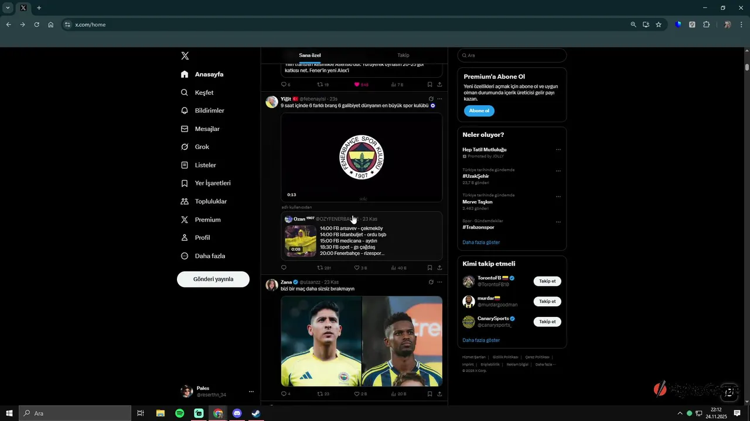Screen dimensions: 750x421
Task: Play the Fenerbahçe logo video
Action: coord(362,157)
